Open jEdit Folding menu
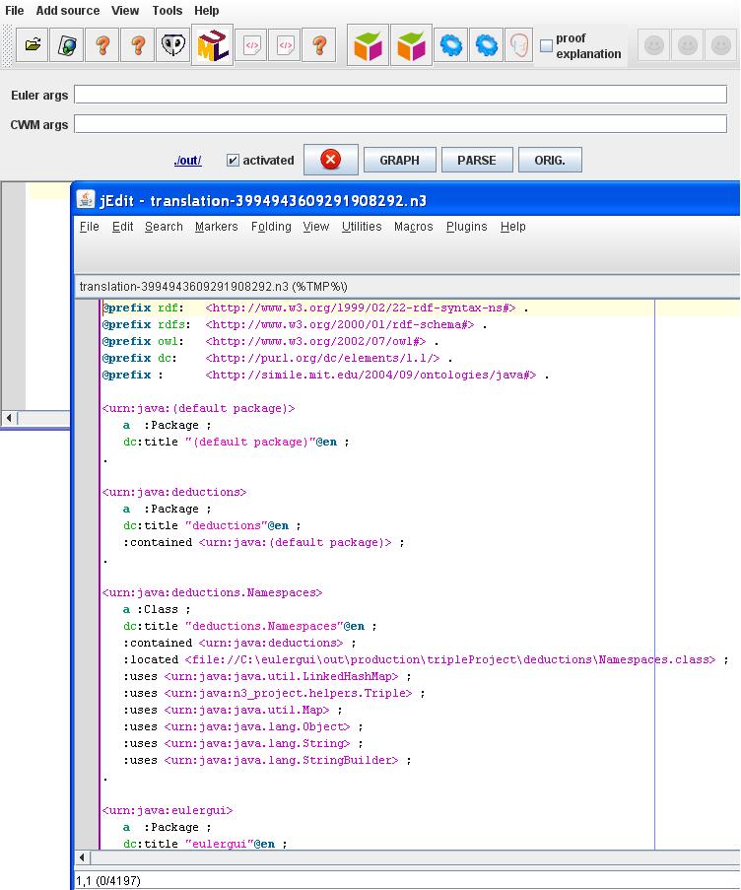 [271, 227]
